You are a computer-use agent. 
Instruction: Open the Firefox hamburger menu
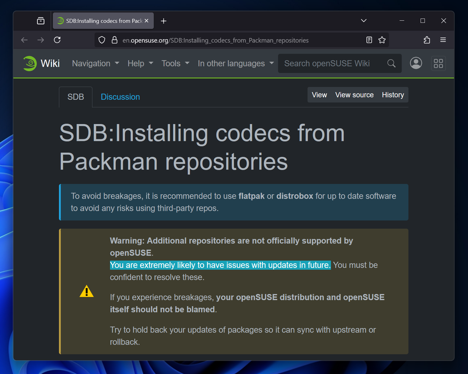443,40
